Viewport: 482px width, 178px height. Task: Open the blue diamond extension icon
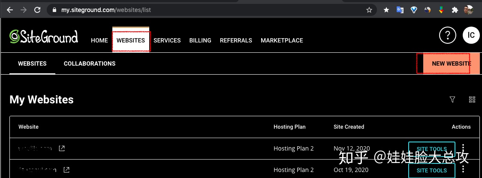pos(414,10)
